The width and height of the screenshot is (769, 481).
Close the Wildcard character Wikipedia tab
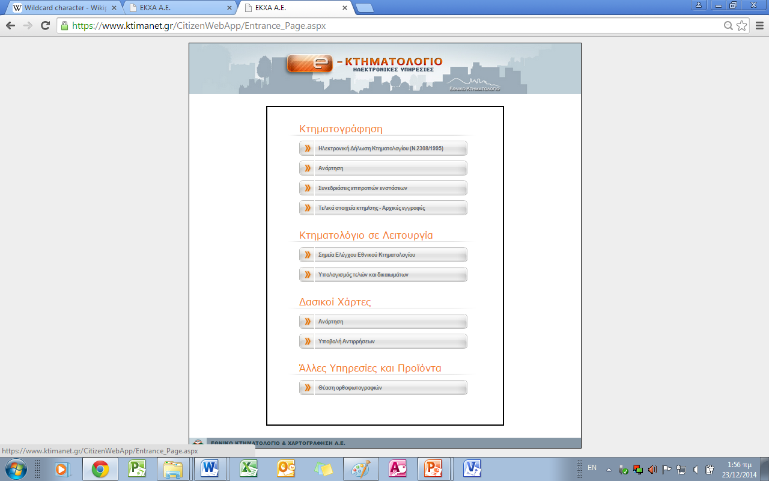pyautogui.click(x=114, y=8)
